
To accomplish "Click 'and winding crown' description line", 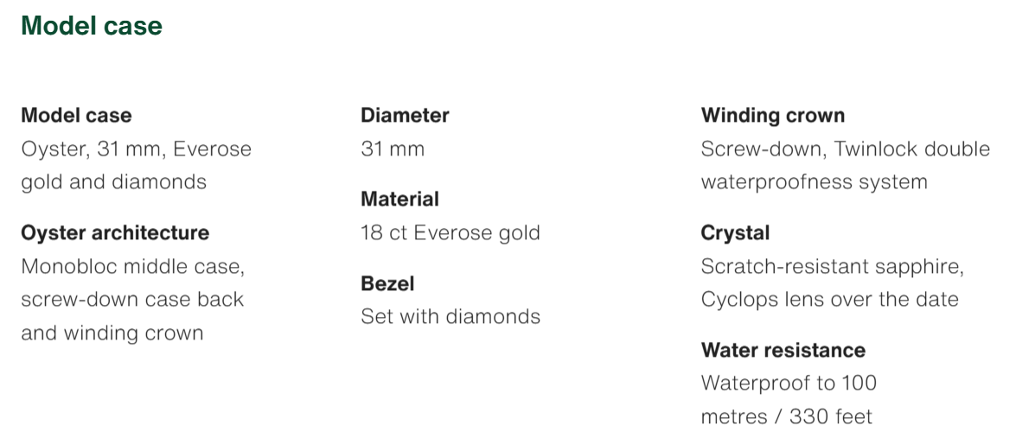I will click(112, 333).
